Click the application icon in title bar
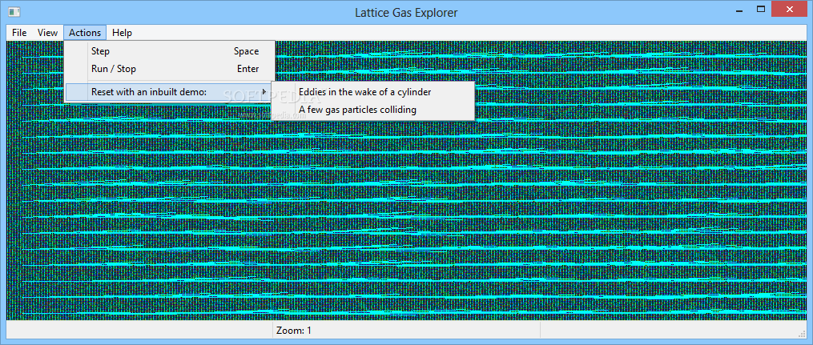 pos(14,11)
